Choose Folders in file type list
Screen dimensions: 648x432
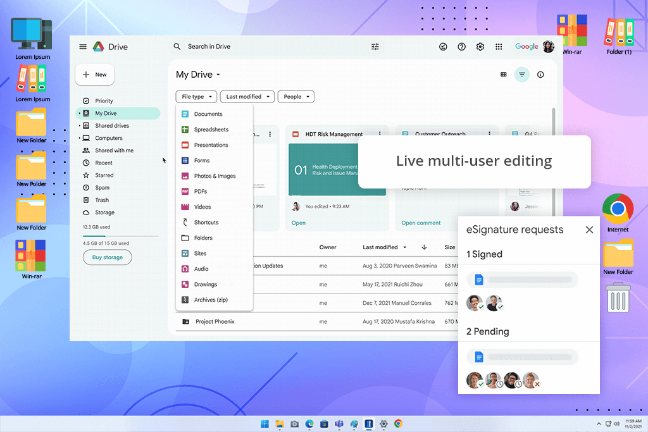(214, 238)
